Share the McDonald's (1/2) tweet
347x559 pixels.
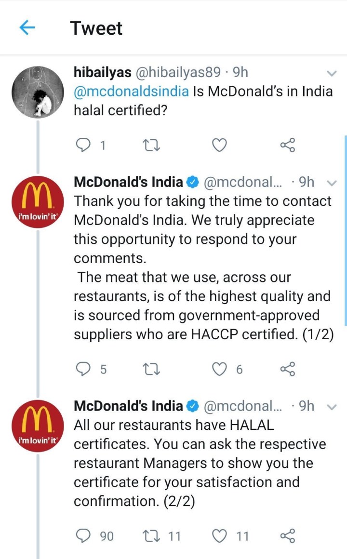pyautogui.click(x=287, y=370)
